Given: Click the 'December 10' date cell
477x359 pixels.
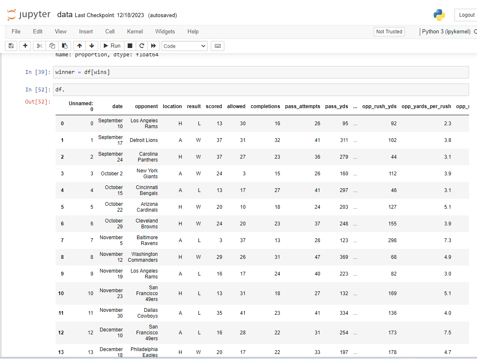Looking at the screenshot, I should pyautogui.click(x=111, y=333).
